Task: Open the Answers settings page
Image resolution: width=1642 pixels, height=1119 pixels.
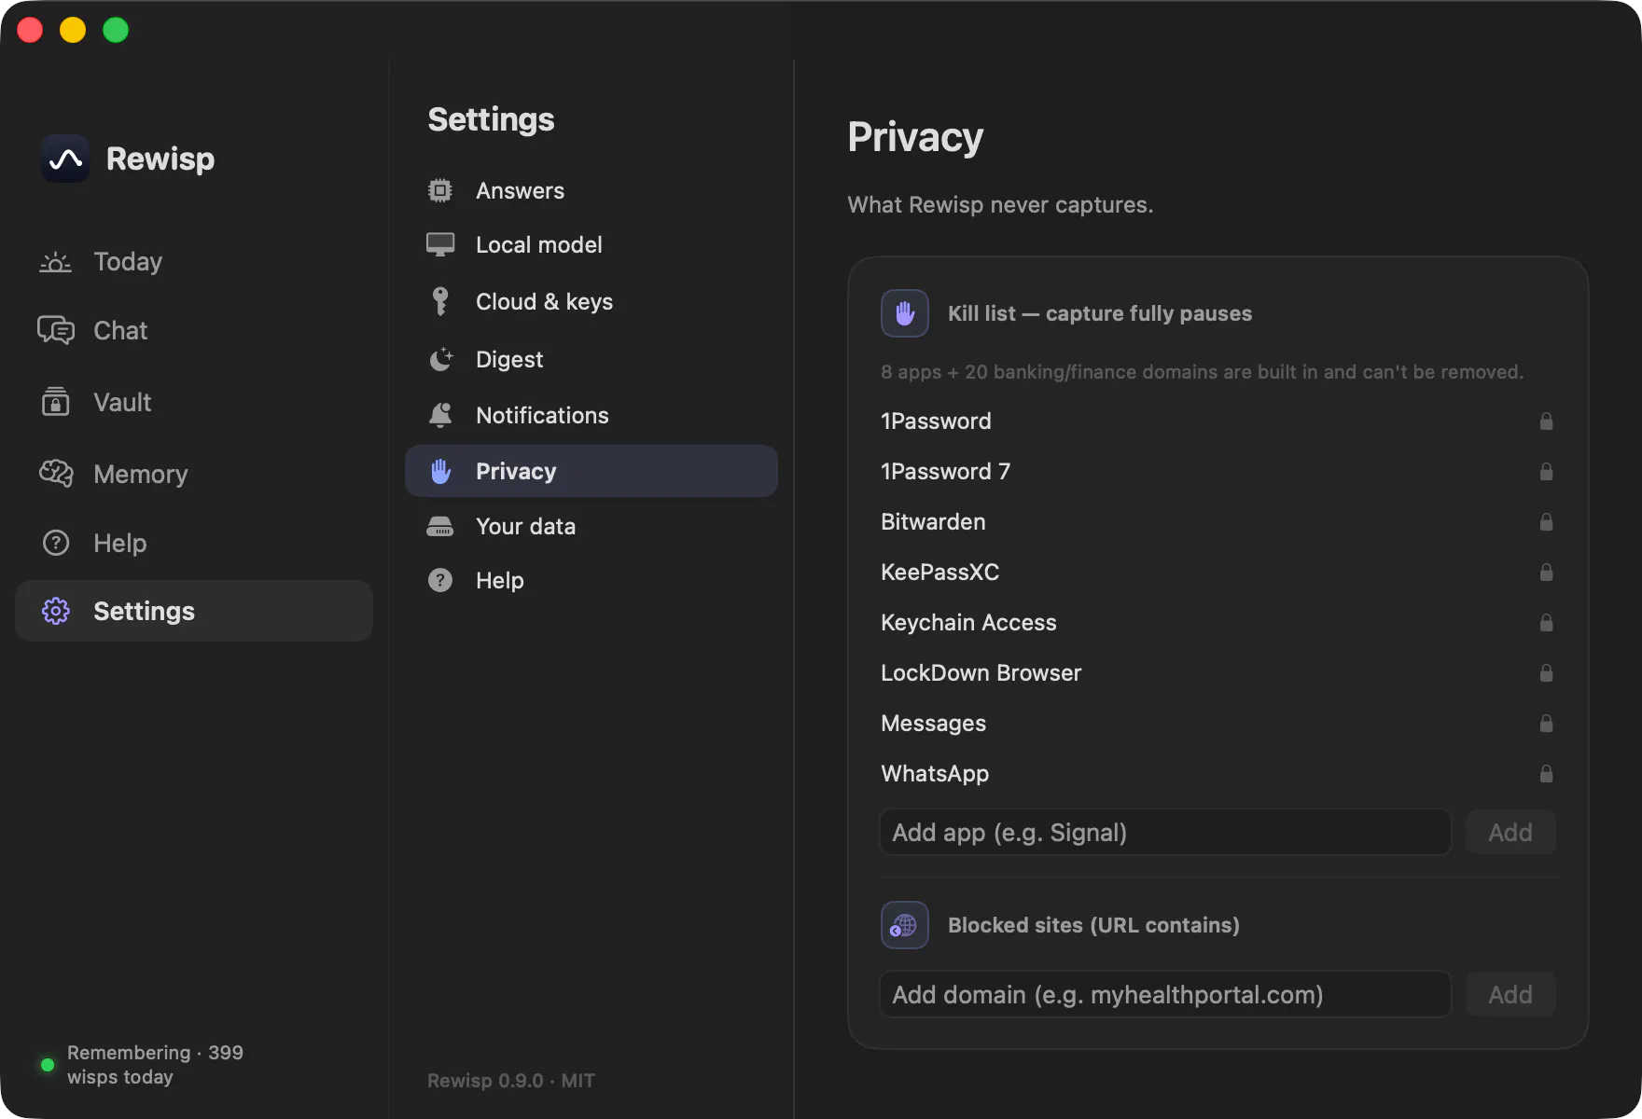Action: pyautogui.click(x=591, y=190)
